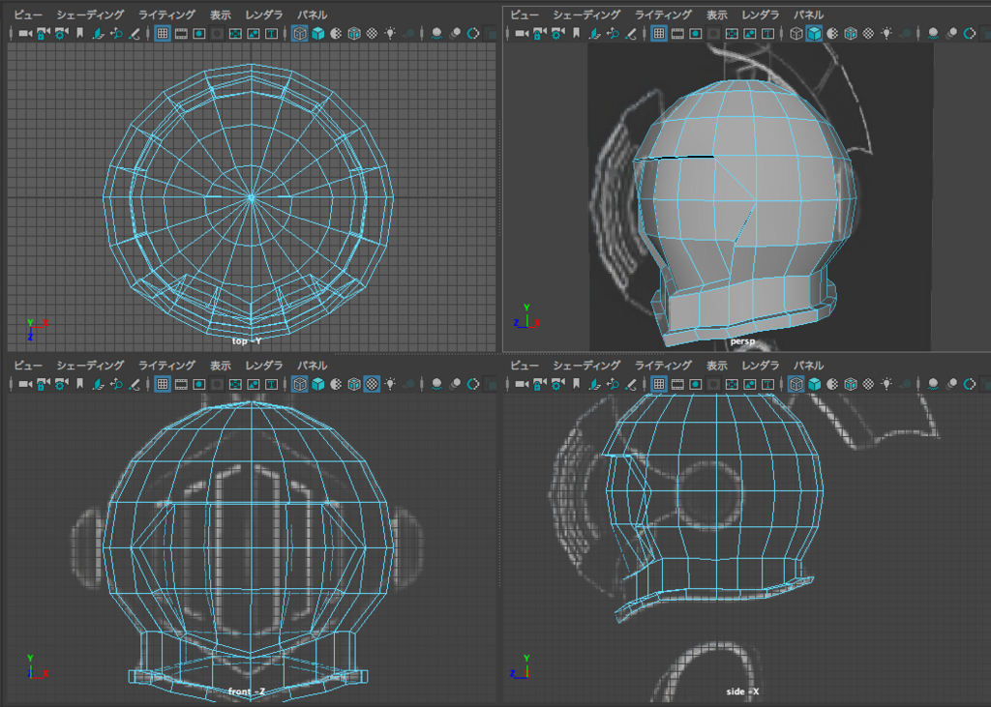Screen dimensions: 991x707
Task: Open パネル menu in front view panel
Action: (312, 366)
